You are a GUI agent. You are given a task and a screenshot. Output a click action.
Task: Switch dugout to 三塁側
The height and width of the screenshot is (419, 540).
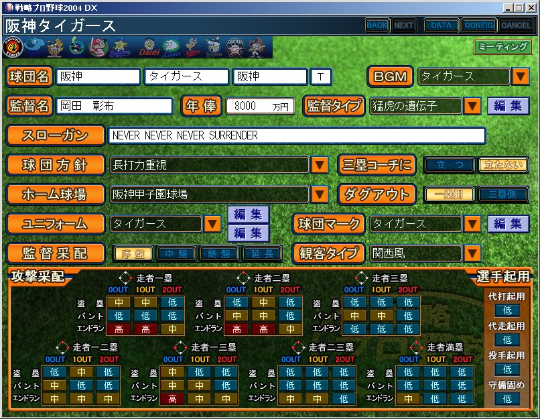503,194
